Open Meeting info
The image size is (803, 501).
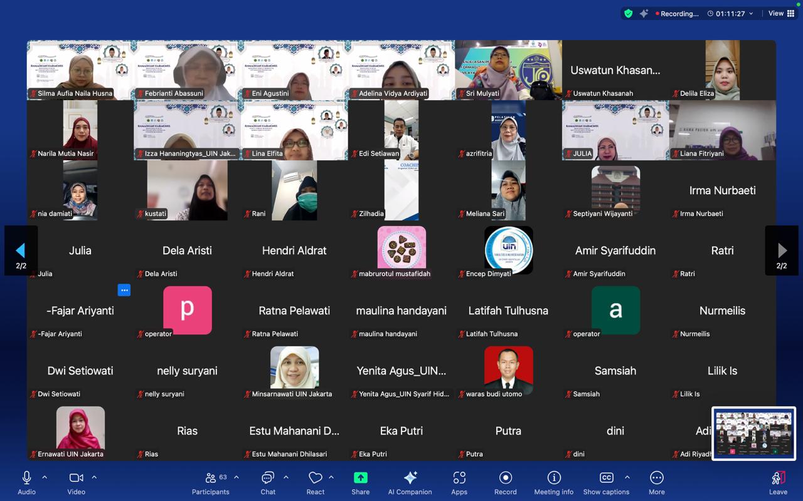point(554,482)
